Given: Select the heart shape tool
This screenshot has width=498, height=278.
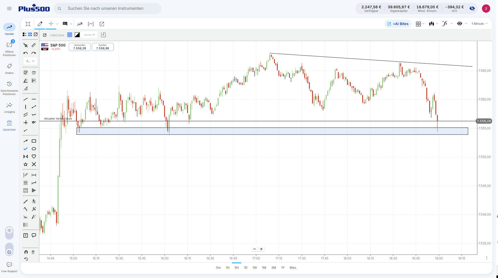Looking at the screenshot, I should point(34,157).
